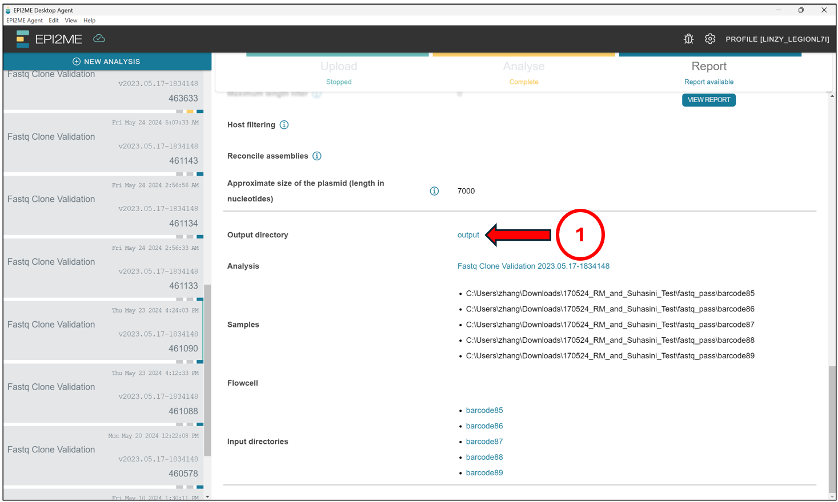Select analysis instance 461133
The height and width of the screenshot is (502, 838).
[x=103, y=269]
